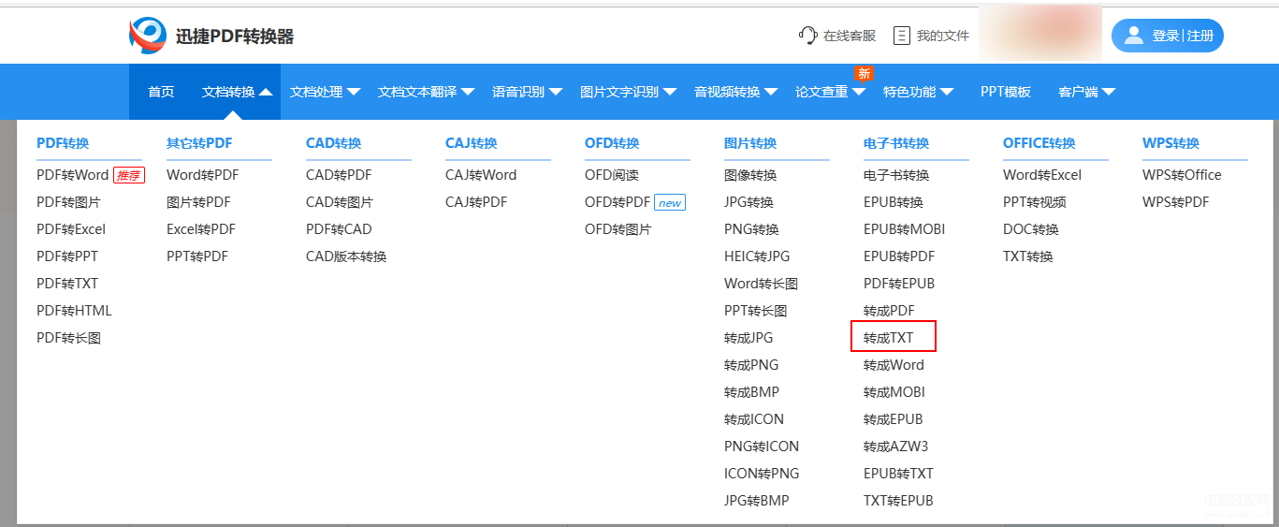
Task: Click the 我的文件 document icon
Action: point(902,36)
